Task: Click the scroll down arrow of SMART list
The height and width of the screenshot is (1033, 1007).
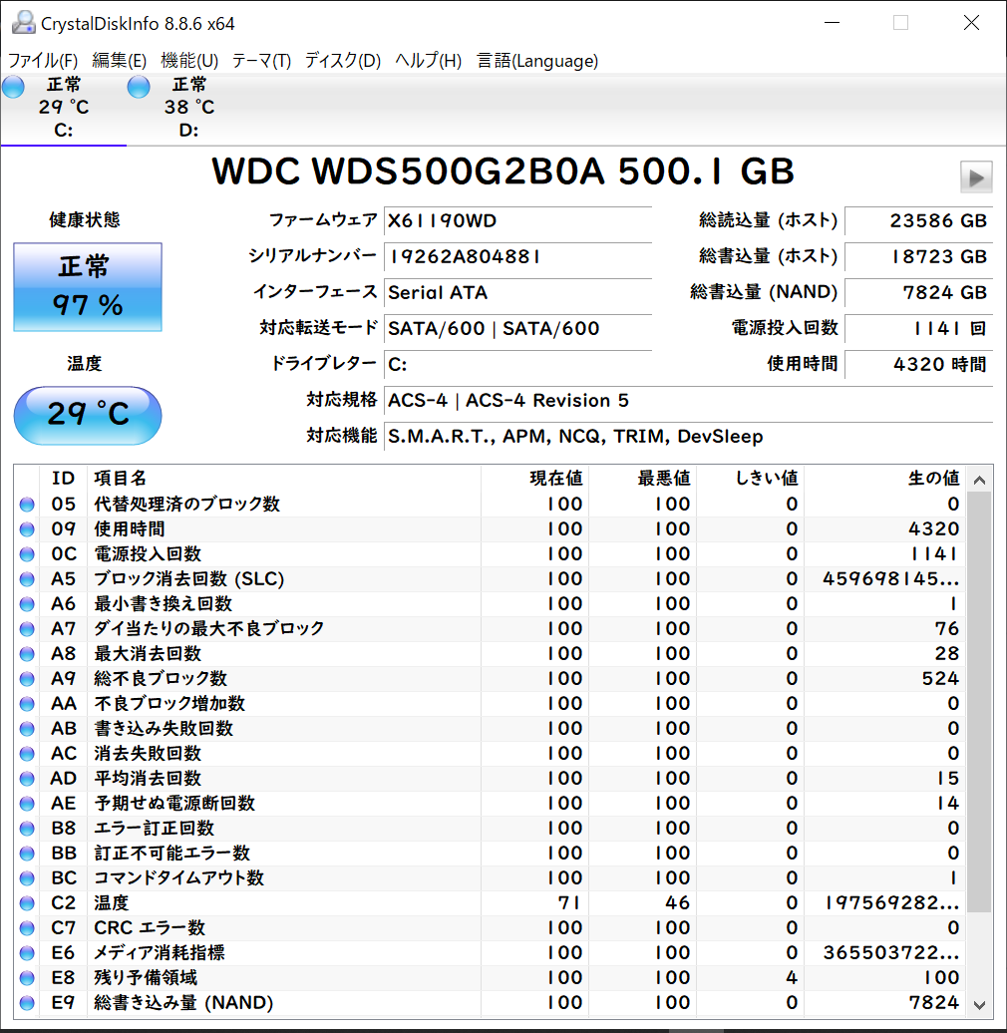Action: (x=979, y=1005)
